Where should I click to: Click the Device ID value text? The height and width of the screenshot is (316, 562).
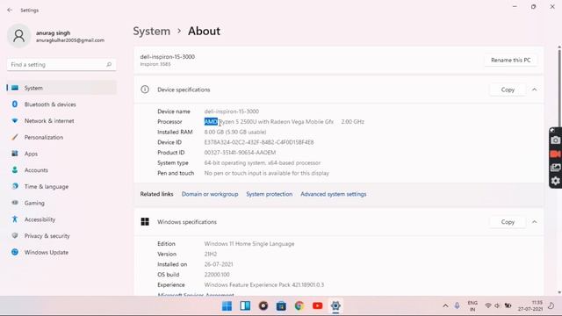tap(259, 142)
